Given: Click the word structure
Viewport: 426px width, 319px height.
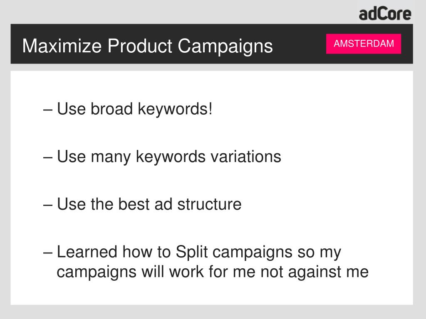Looking at the screenshot, I should (x=210, y=204).
